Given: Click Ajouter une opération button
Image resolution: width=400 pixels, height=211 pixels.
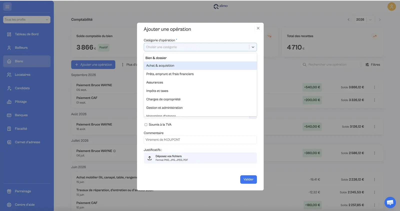Looking at the screenshot, I should (x=93, y=65).
